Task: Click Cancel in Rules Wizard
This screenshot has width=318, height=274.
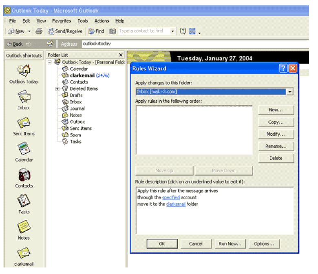Action: [x=196, y=243]
